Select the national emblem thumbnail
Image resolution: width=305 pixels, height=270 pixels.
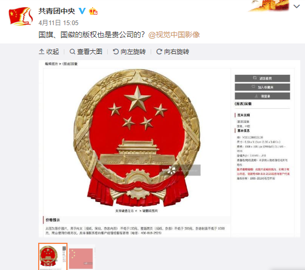[53, 256]
